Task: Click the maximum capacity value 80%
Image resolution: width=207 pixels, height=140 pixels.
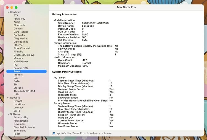Action: pos(85,66)
